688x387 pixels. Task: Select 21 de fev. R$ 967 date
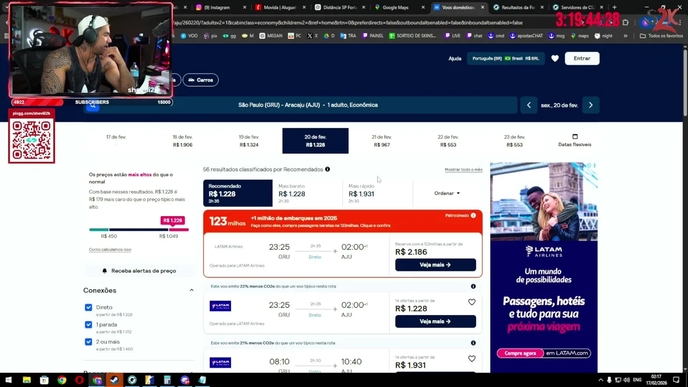point(382,141)
